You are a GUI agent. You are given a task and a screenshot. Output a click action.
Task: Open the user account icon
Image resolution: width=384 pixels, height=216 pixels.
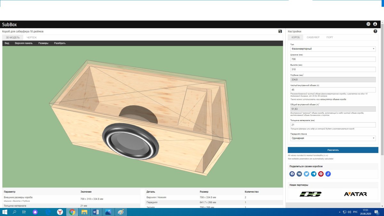[x=375, y=24]
